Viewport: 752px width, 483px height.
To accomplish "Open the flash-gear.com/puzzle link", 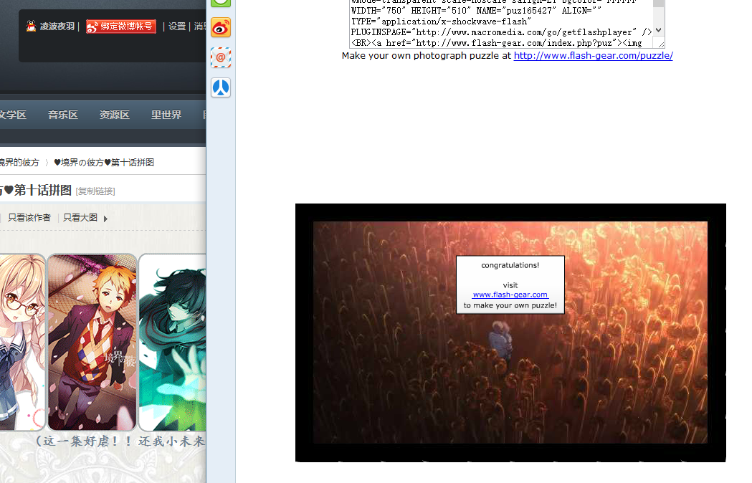I will pyautogui.click(x=593, y=56).
